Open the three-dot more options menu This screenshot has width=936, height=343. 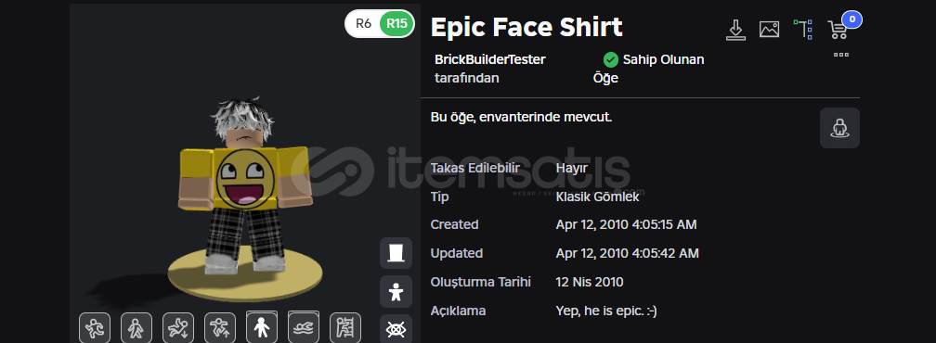point(841,55)
